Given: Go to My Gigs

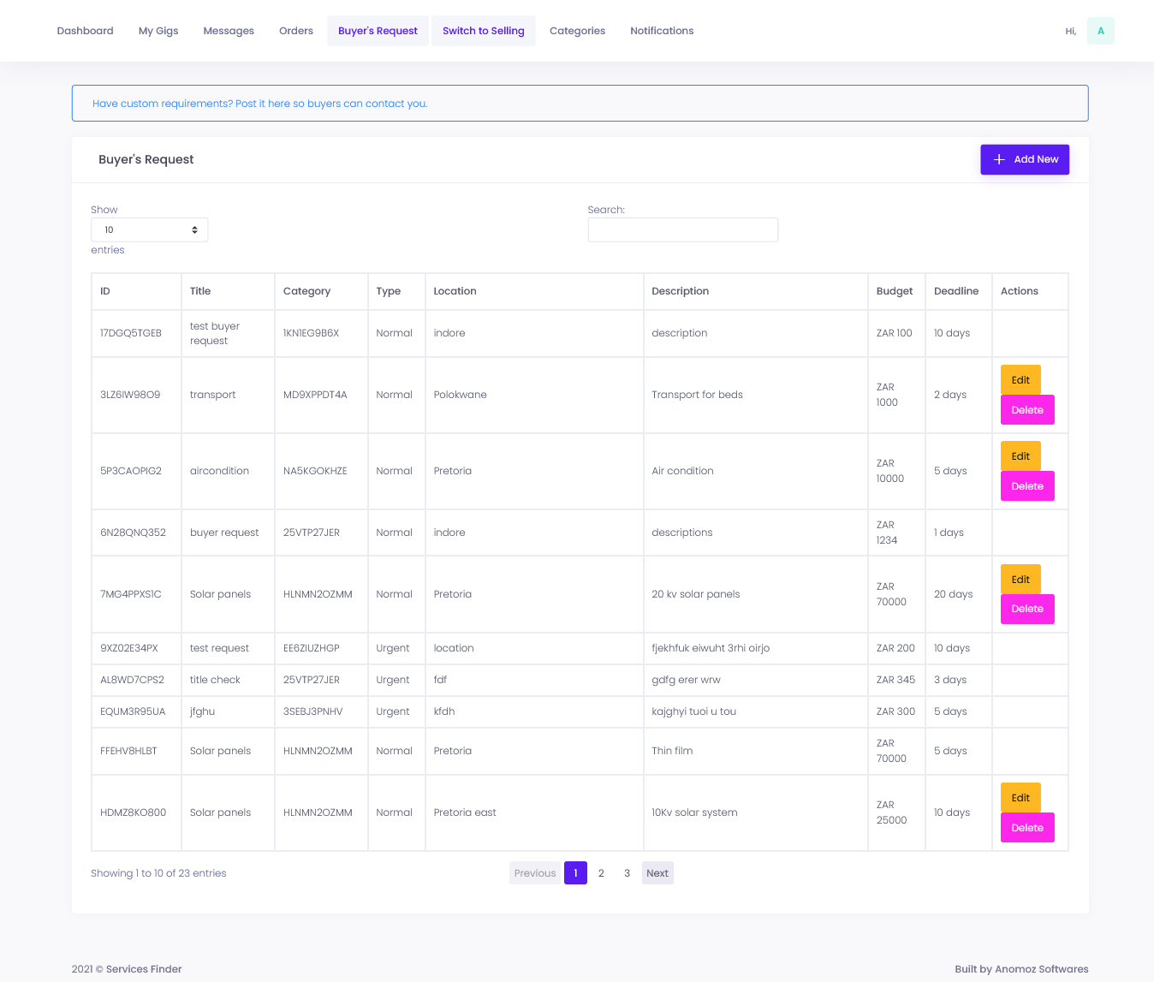Looking at the screenshot, I should (x=158, y=30).
